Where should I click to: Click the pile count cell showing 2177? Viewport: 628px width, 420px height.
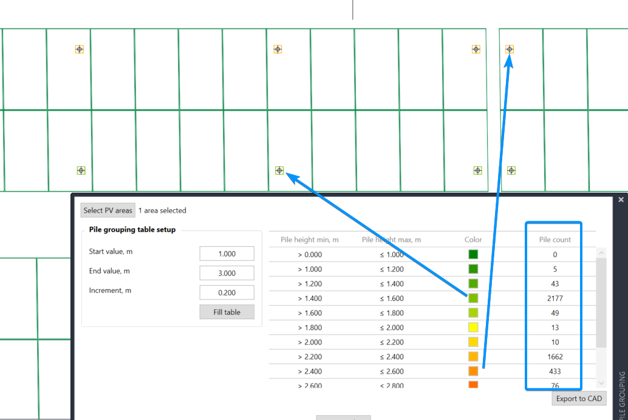[555, 298]
